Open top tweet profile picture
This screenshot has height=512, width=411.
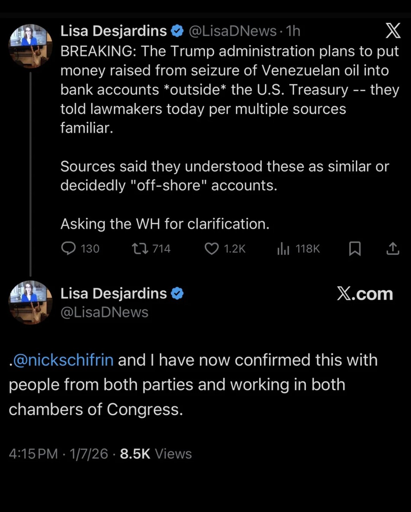click(30, 46)
